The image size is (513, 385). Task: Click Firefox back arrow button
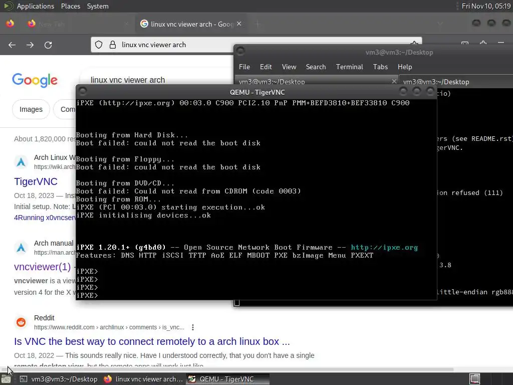[x=12, y=45]
